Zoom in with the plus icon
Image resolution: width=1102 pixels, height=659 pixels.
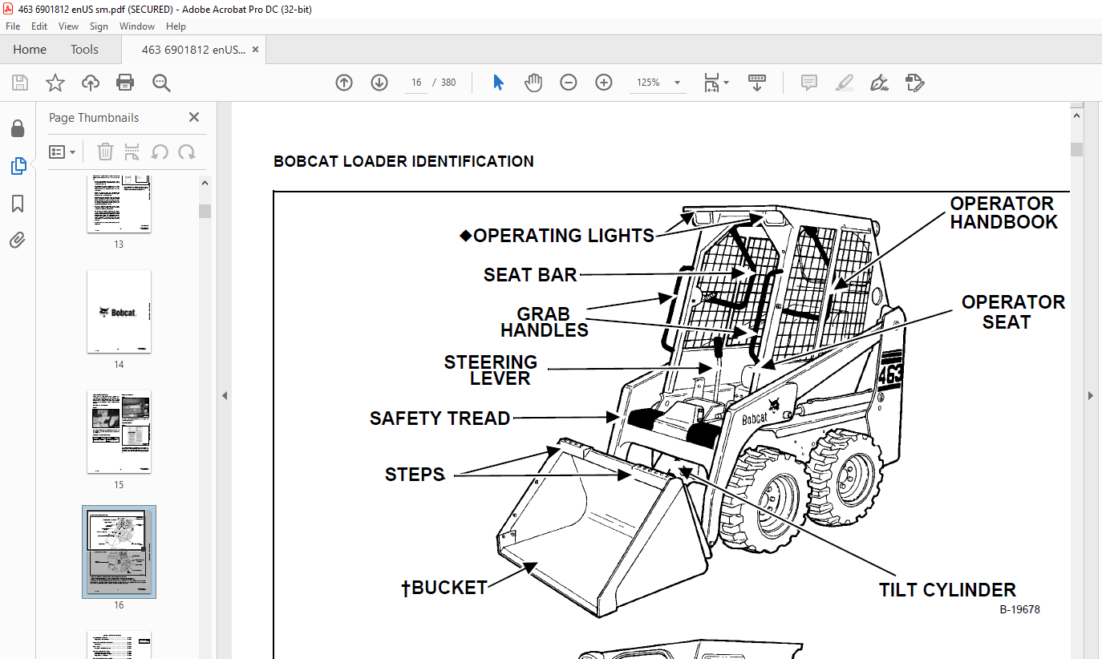pyautogui.click(x=604, y=83)
